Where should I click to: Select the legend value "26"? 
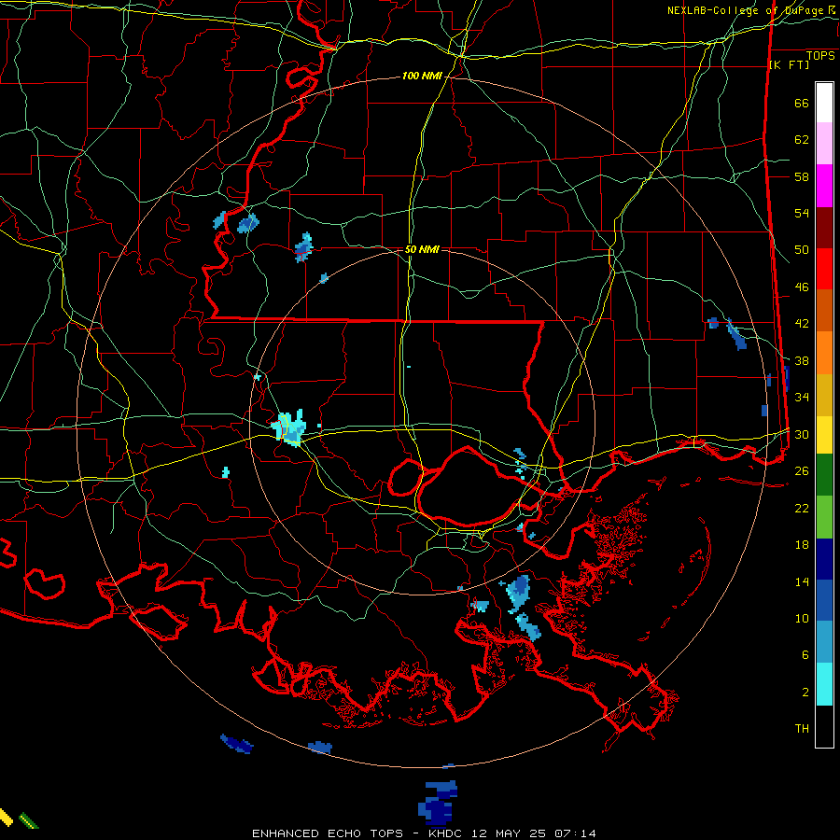(x=802, y=471)
